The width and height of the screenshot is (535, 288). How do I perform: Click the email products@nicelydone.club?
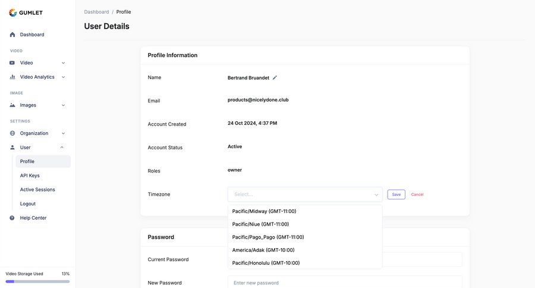[x=258, y=100]
